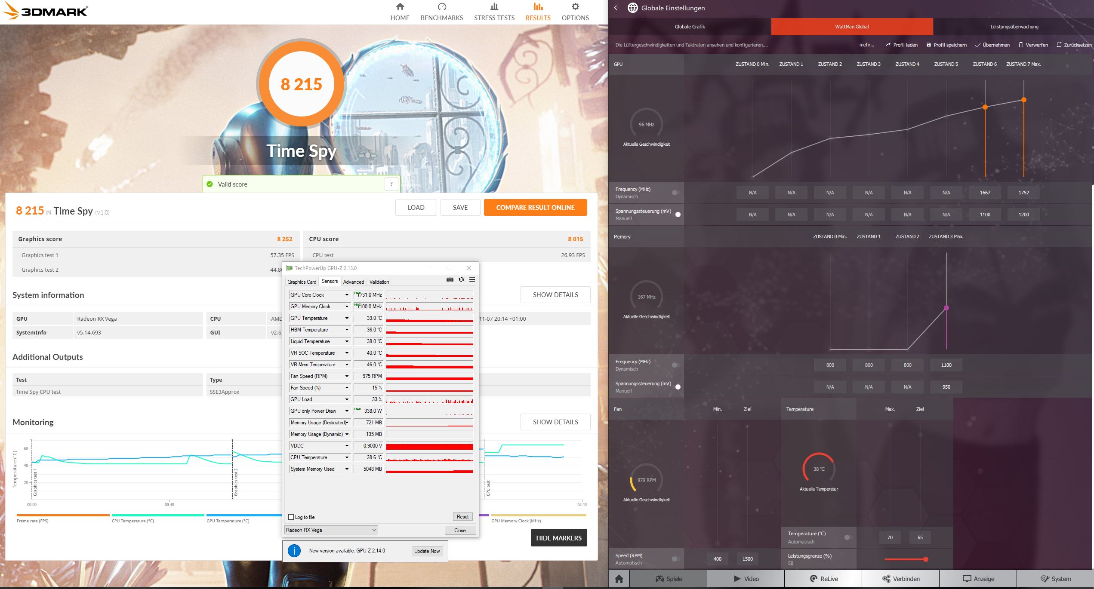
Task: Toggle GPU Frequency Dynamisch switch
Action: pos(675,193)
